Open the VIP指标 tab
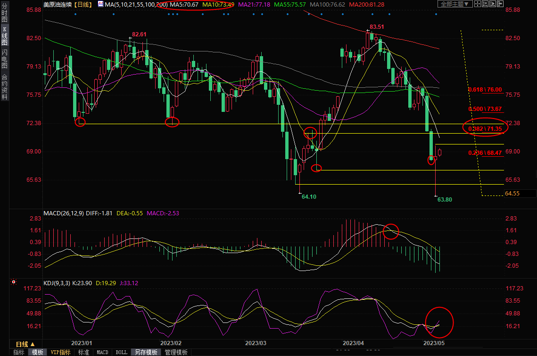 60,352
